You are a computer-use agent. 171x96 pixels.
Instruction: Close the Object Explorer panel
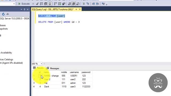28,10
